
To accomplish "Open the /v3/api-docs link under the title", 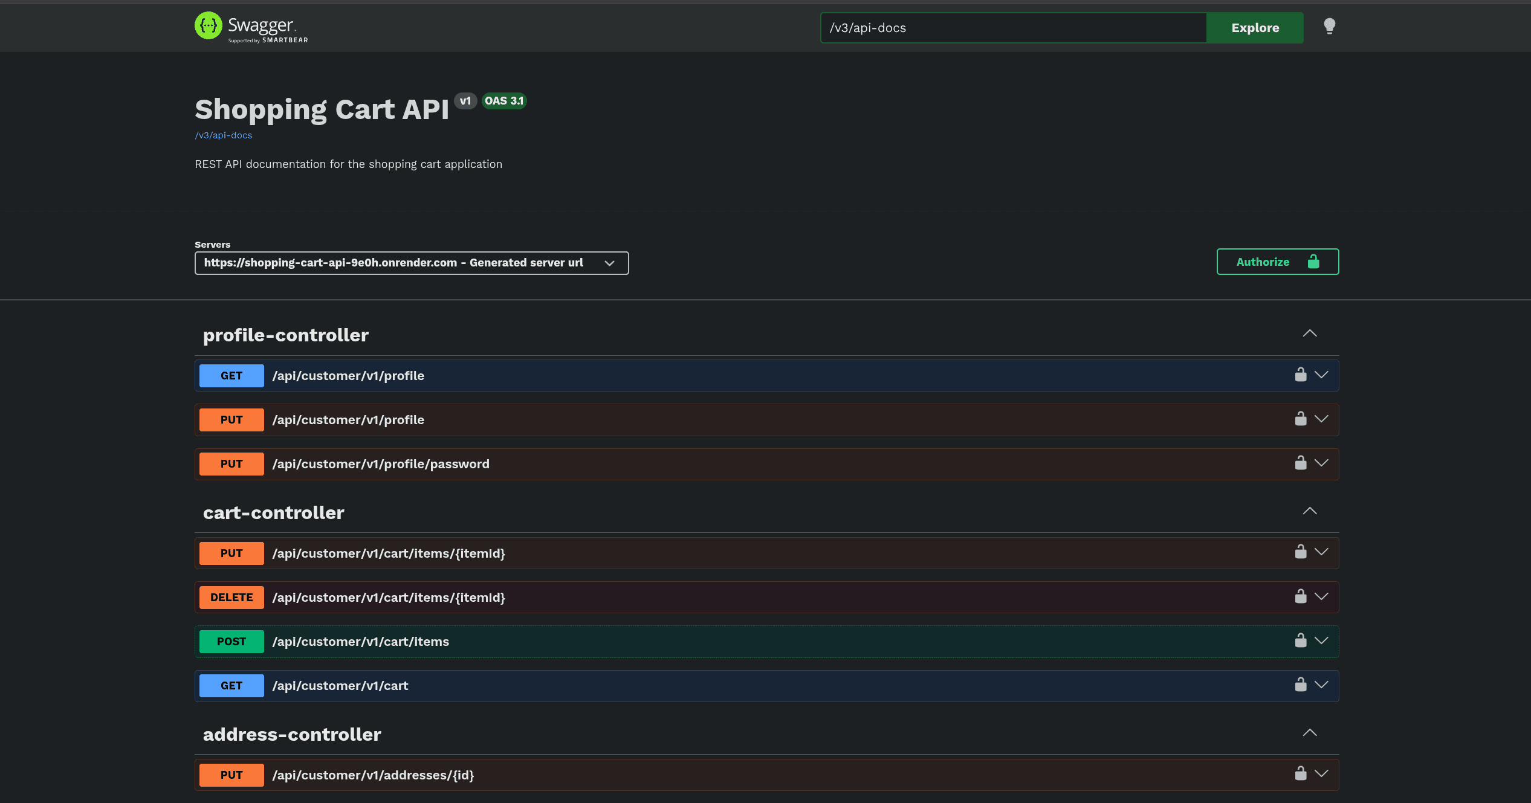I will (224, 135).
